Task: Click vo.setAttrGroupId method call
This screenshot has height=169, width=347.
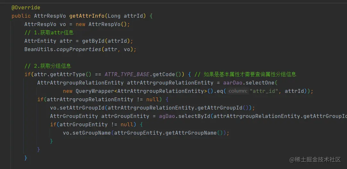Action: [x=78, y=108]
